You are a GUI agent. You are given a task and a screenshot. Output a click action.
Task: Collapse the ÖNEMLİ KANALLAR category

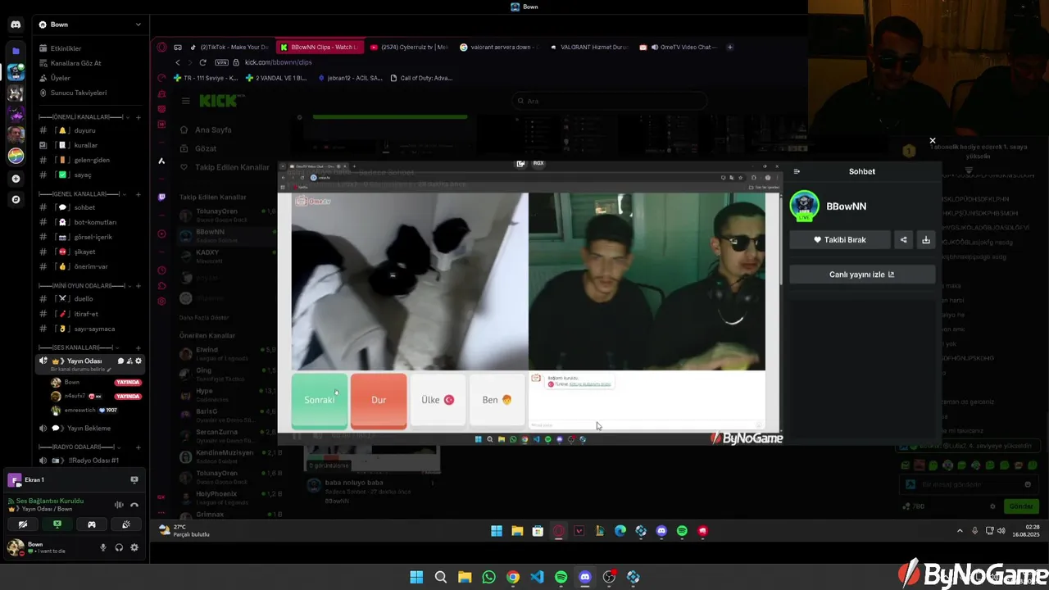point(80,117)
